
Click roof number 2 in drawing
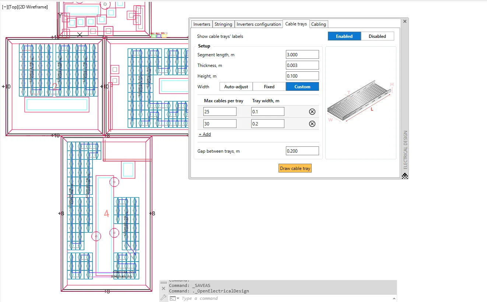click(55, 87)
